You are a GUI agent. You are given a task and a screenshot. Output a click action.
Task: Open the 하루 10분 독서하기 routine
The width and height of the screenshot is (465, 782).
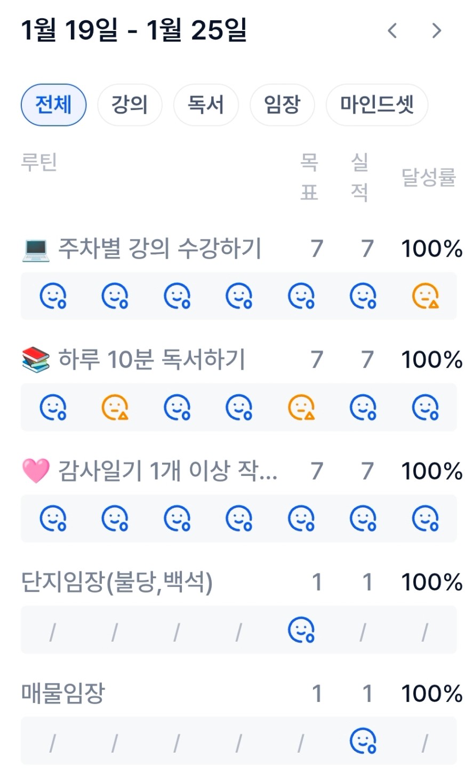pos(151,360)
